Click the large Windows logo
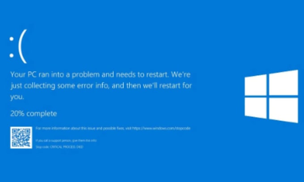 coord(271,96)
